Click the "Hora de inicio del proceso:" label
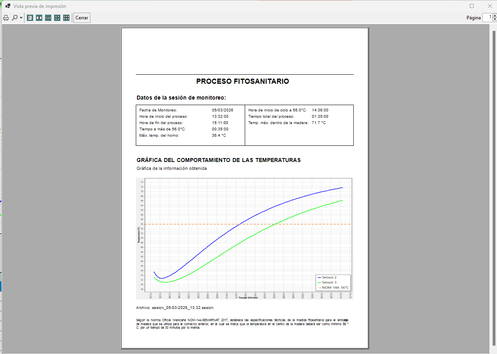Viewport: 497px width, 354px height. point(163,117)
